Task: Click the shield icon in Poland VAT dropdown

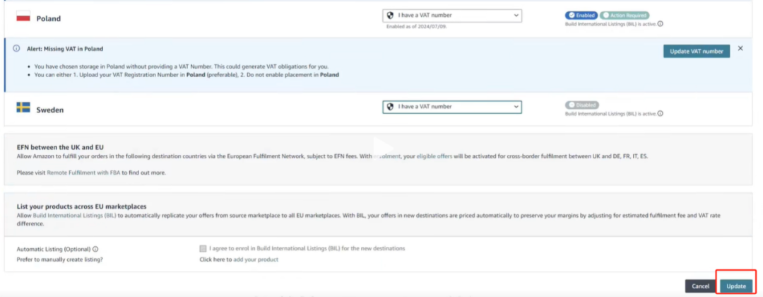Action: (390, 16)
